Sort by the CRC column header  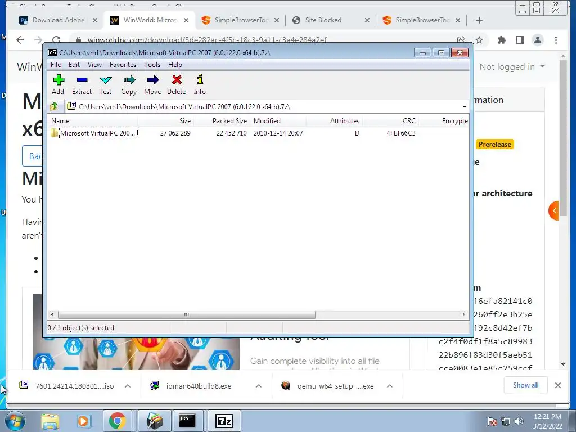pos(390,121)
